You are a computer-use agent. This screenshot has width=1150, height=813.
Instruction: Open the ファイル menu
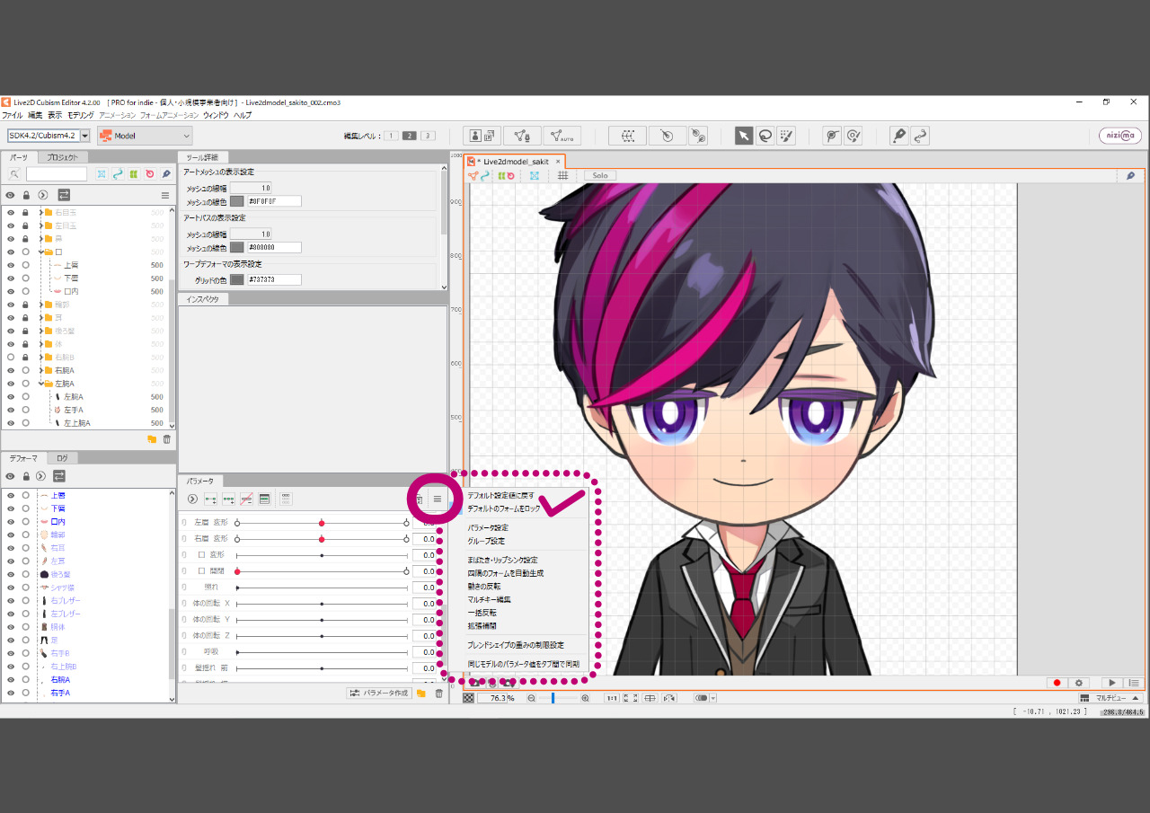13,115
